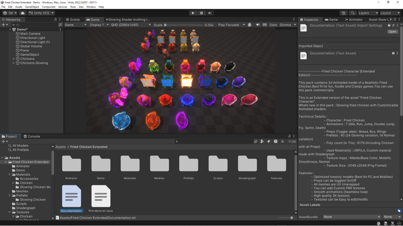Viewport: 403px width, 226px height.
Task: Open the Inspector help question icon
Action: pyautogui.click(x=389, y=25)
